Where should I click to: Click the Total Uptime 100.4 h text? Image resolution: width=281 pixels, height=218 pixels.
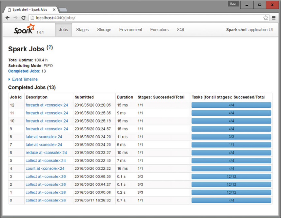(x=28, y=60)
